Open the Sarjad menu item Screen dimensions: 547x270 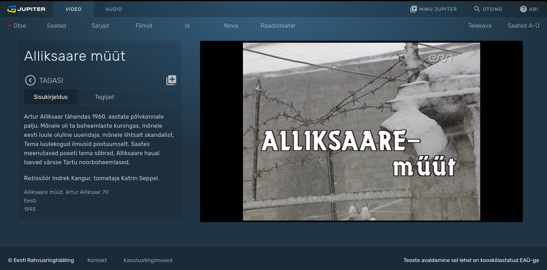click(100, 26)
